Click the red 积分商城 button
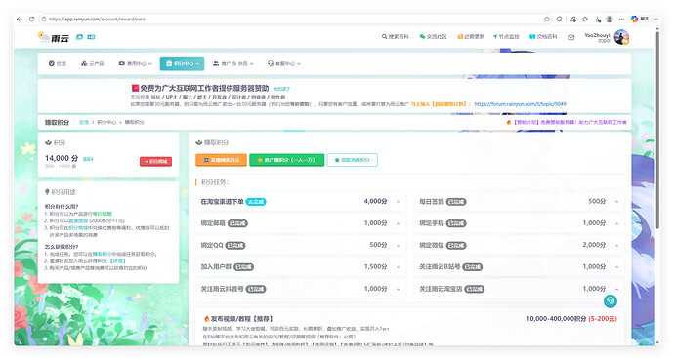 pyautogui.click(x=155, y=161)
